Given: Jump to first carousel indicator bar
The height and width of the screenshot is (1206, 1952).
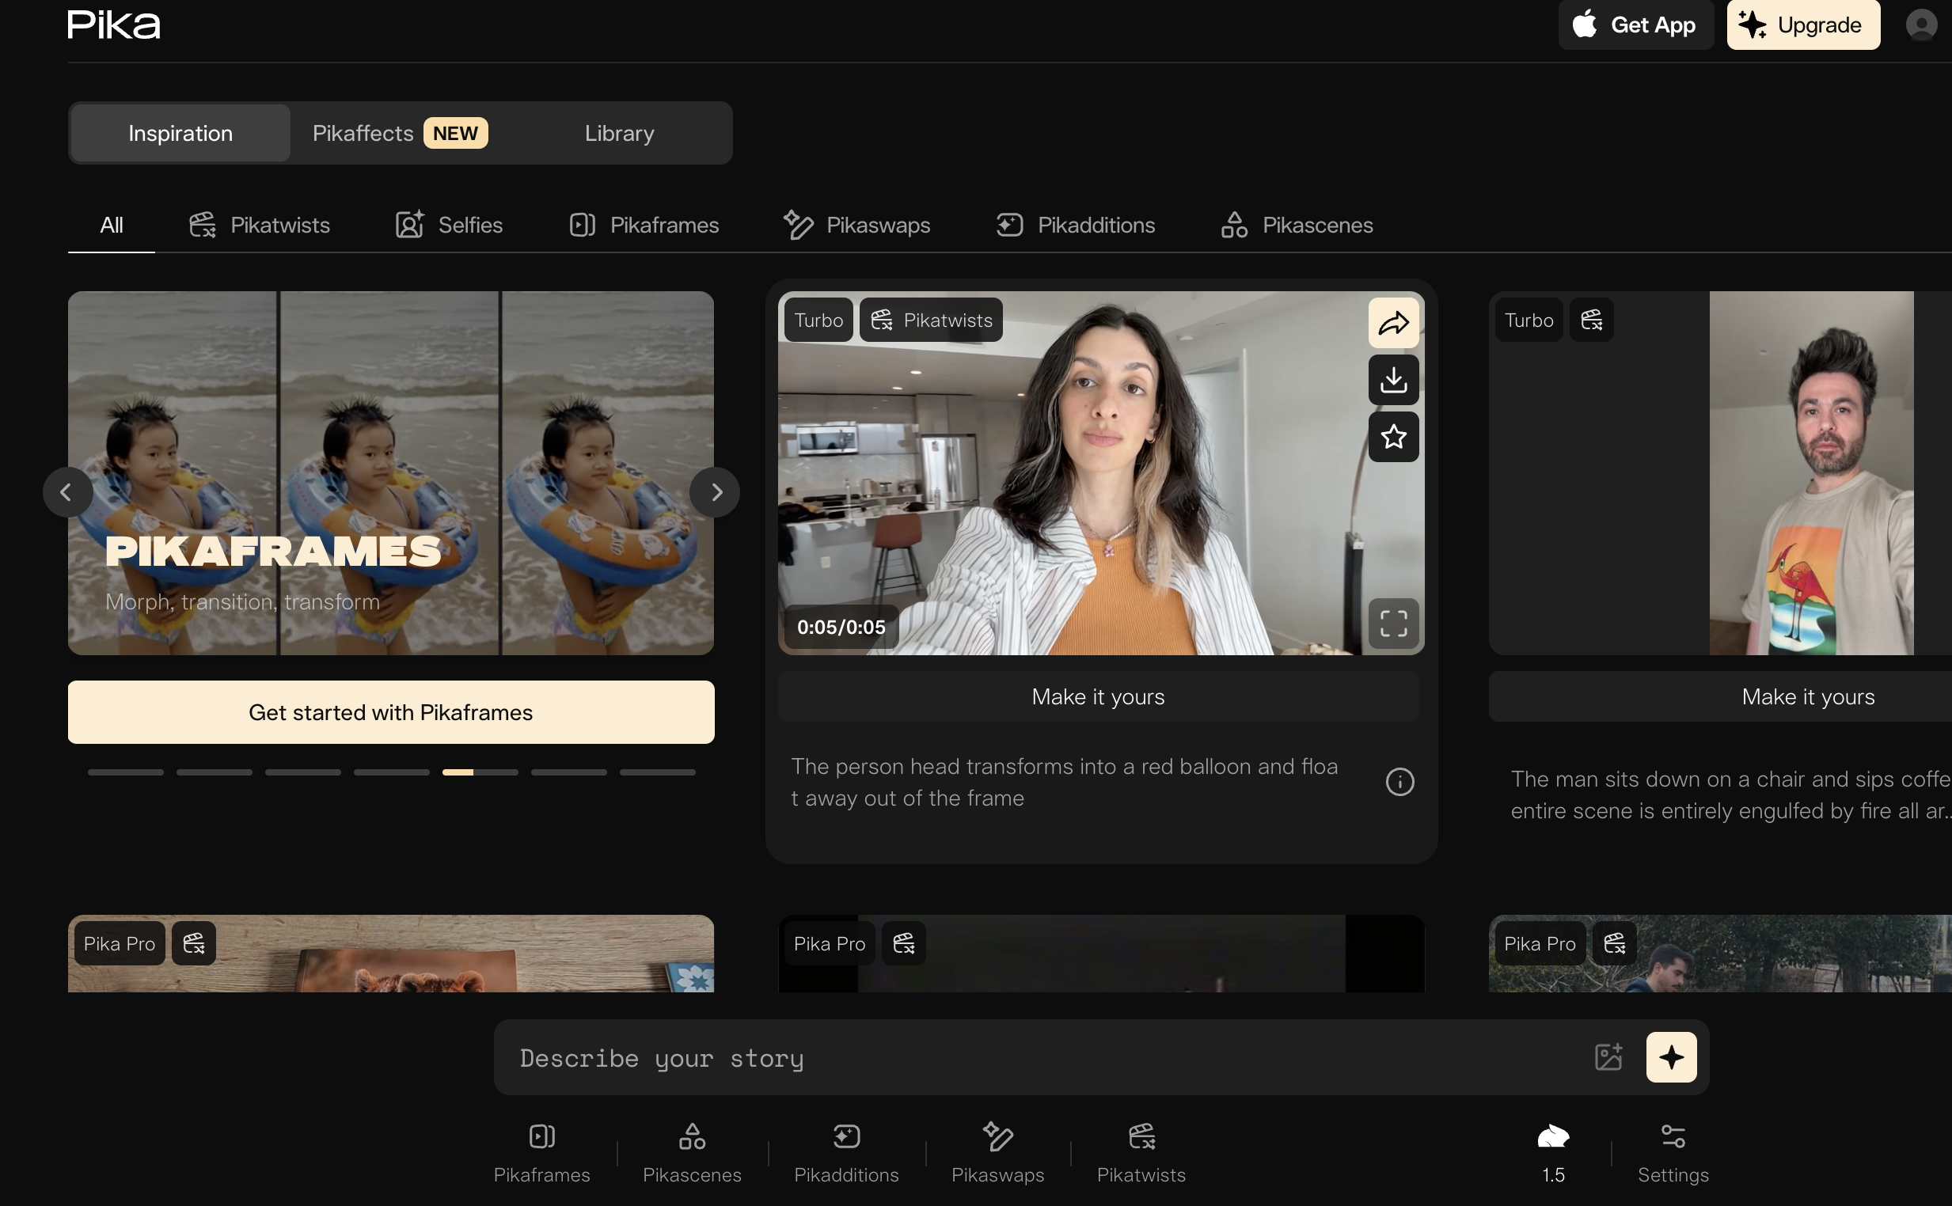Looking at the screenshot, I should [125, 772].
